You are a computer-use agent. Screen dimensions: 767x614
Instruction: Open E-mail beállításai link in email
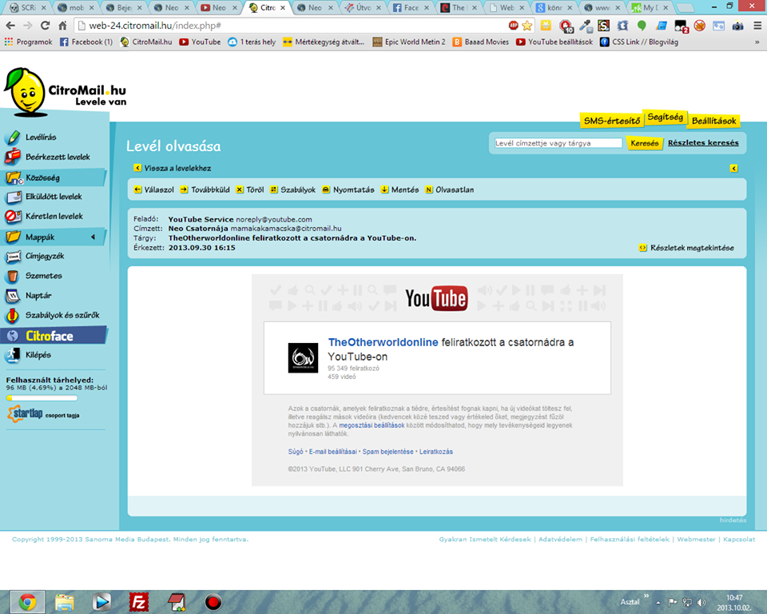[332, 452]
